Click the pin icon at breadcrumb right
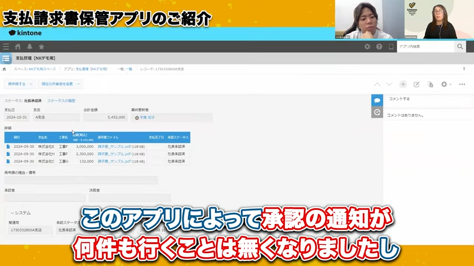The width and height of the screenshot is (474, 266). point(464,69)
